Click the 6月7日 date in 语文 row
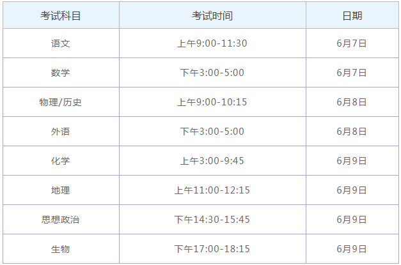This screenshot has width=401, height=265. [x=352, y=43]
